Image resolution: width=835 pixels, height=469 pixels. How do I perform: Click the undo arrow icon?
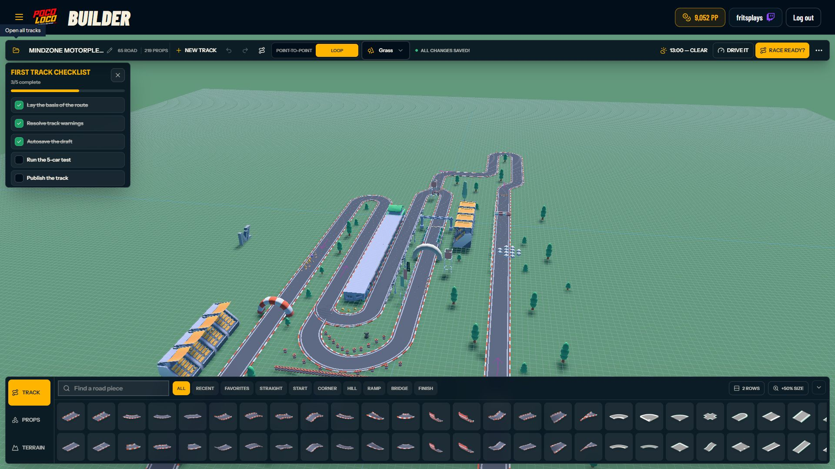[229, 50]
